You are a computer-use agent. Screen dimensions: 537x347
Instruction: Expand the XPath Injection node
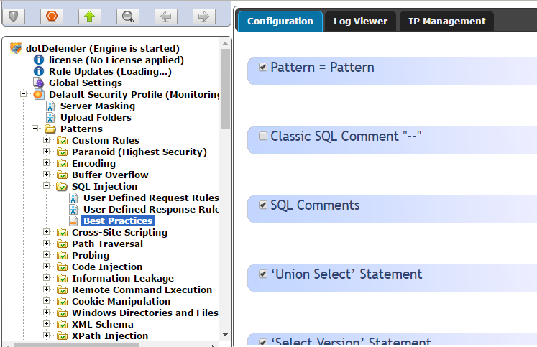46,335
